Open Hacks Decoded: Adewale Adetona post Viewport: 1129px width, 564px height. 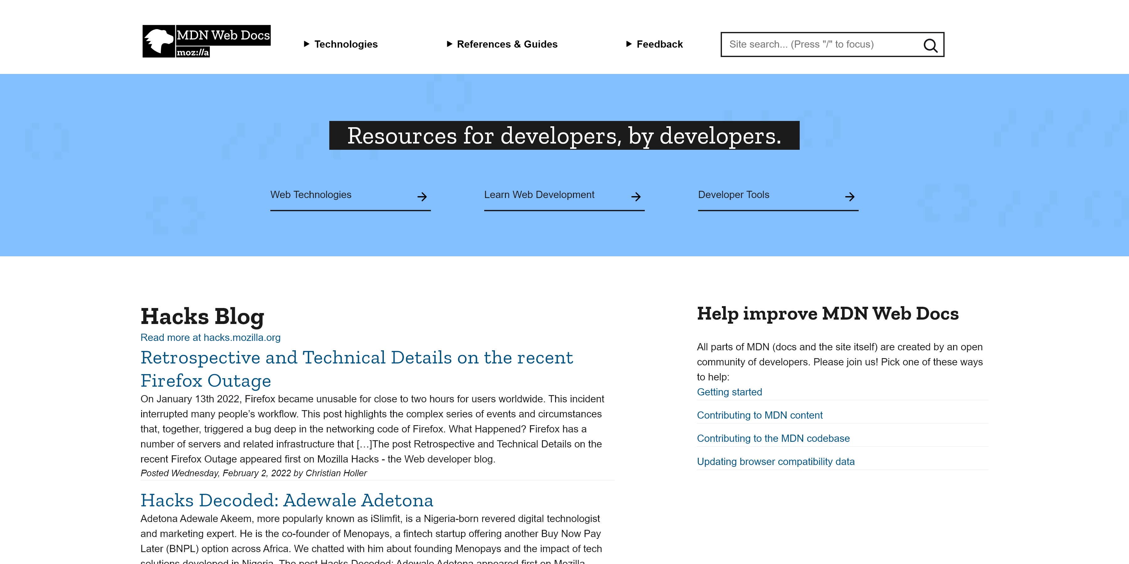click(x=287, y=500)
